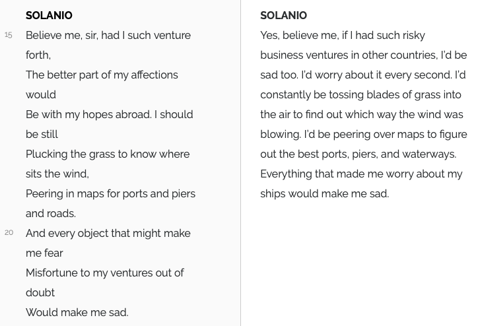Select the line 'Believe me, sir, had I such venture'
The image size is (478, 326).
(108, 36)
